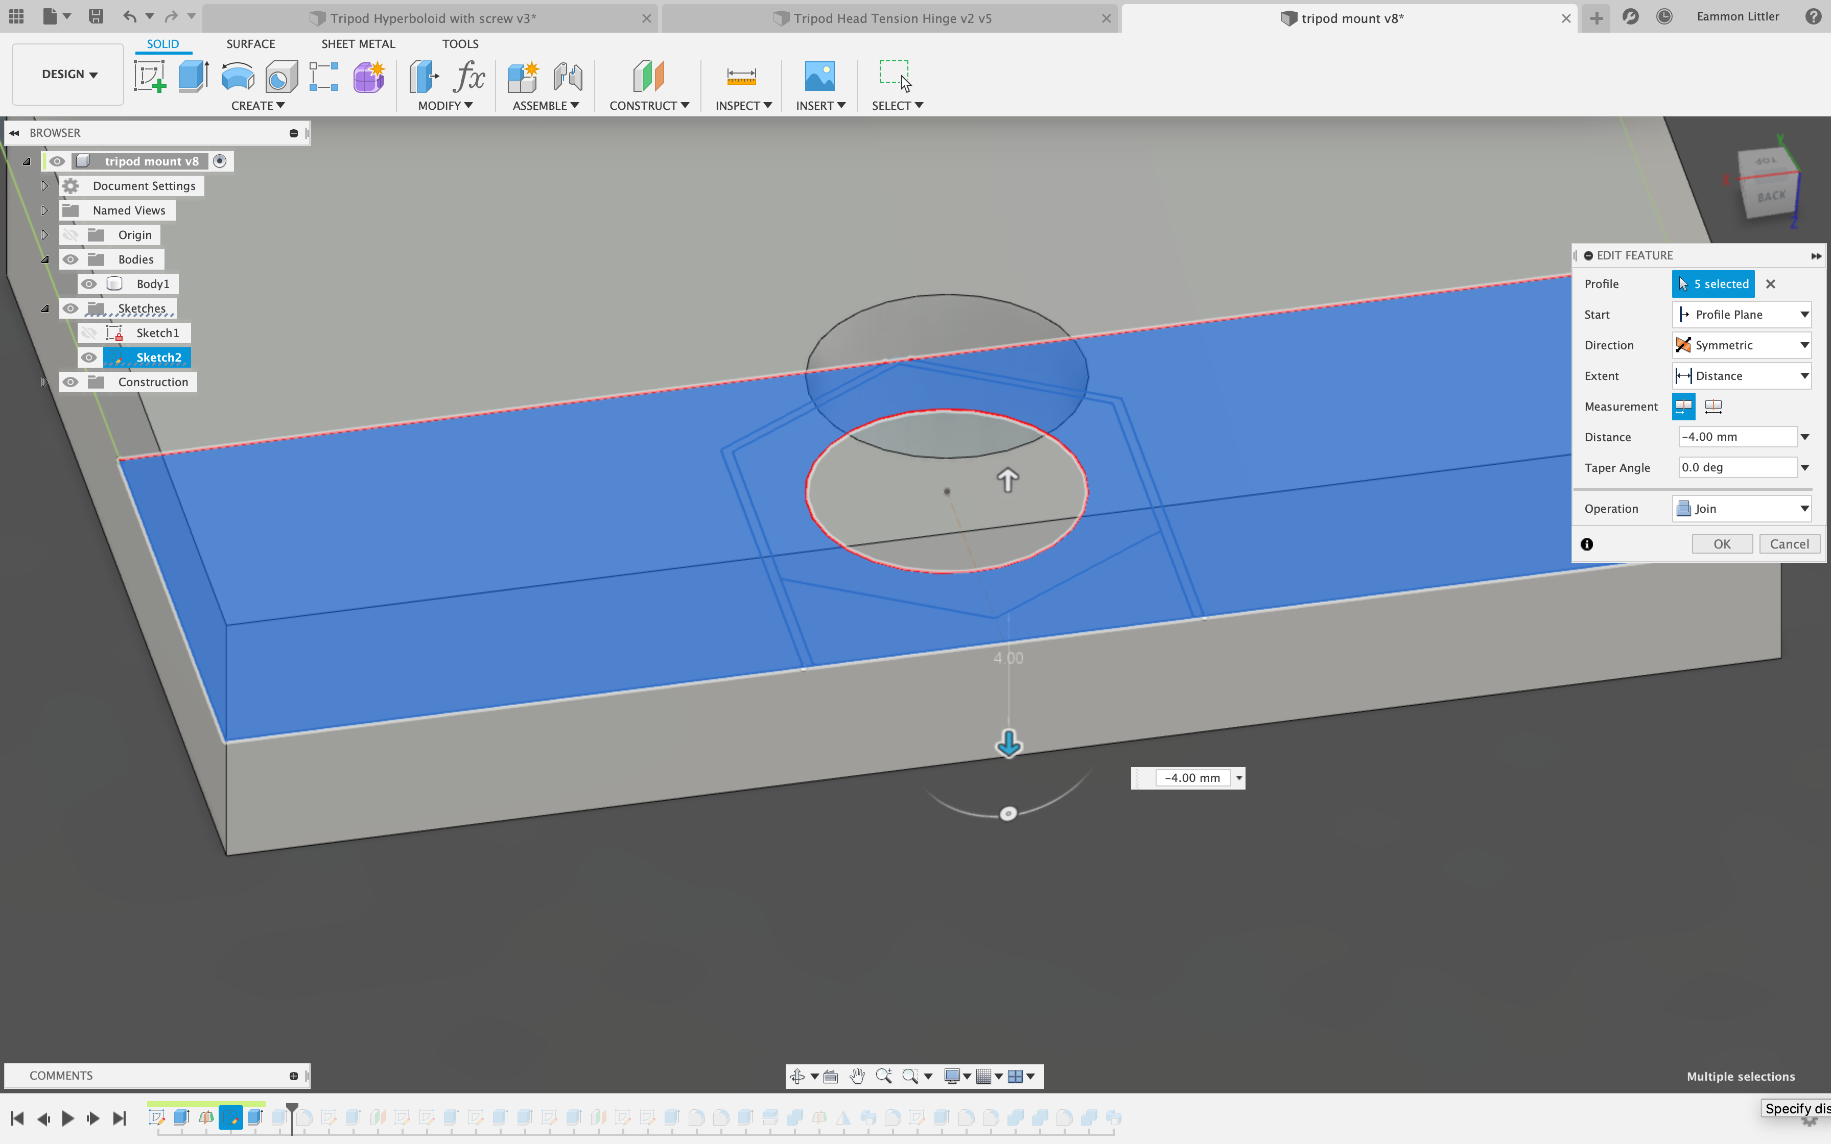Click Cancel in the Edit Feature dialog
The image size is (1831, 1144).
[x=1789, y=544]
